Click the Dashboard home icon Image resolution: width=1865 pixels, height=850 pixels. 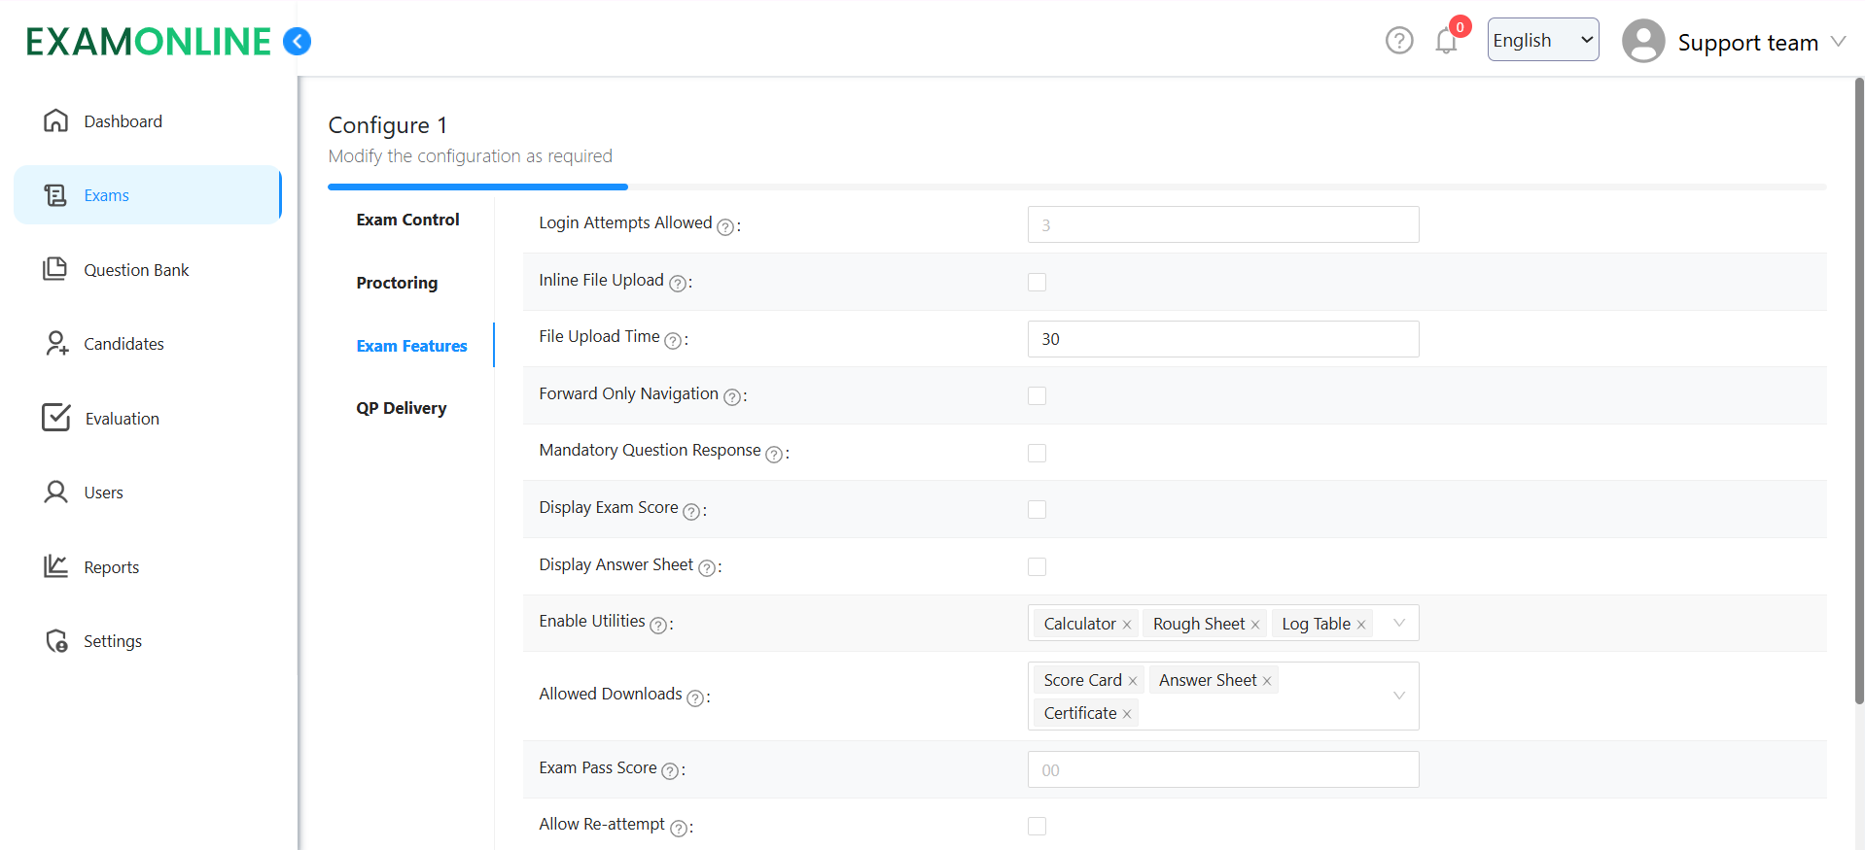[55, 120]
